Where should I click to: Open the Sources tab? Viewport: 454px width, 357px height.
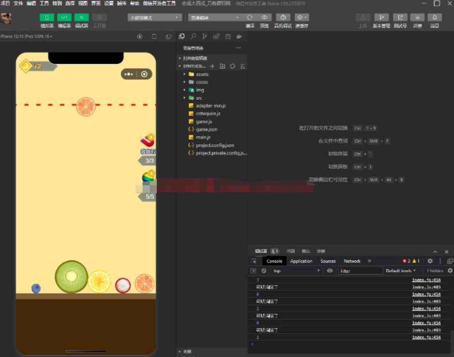pyautogui.click(x=328, y=261)
